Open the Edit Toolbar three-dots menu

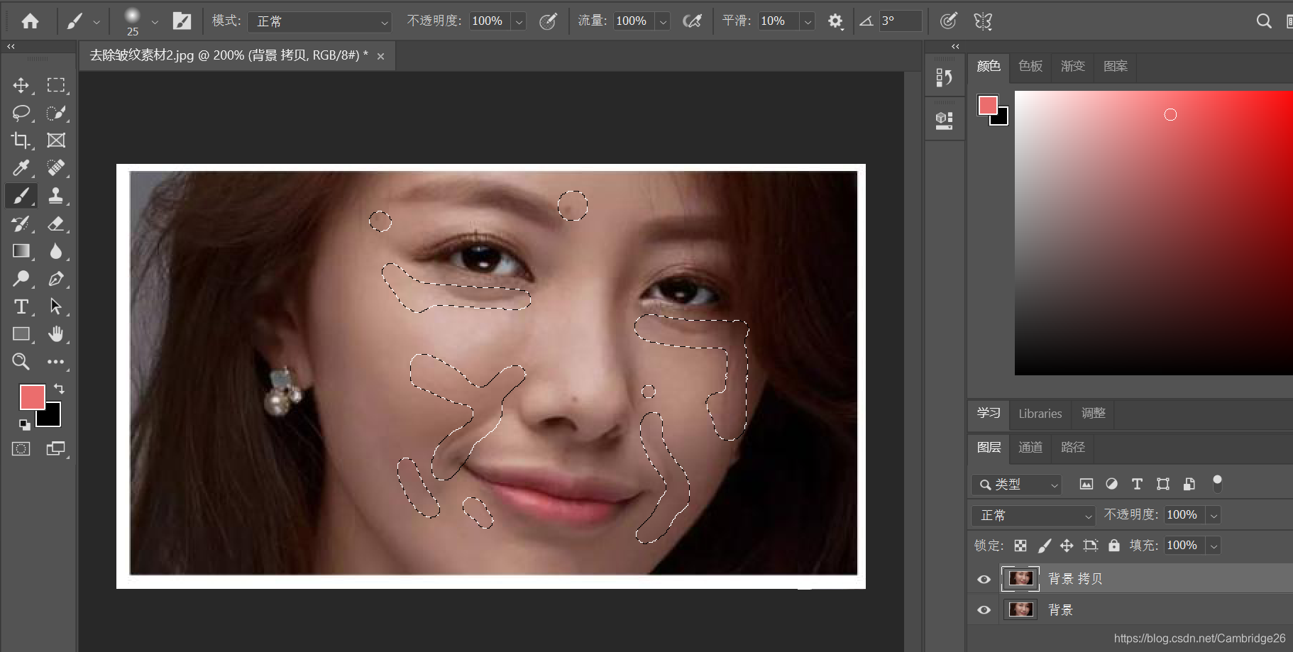click(x=56, y=362)
